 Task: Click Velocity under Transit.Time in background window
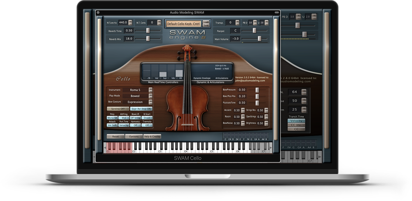pos(296,121)
